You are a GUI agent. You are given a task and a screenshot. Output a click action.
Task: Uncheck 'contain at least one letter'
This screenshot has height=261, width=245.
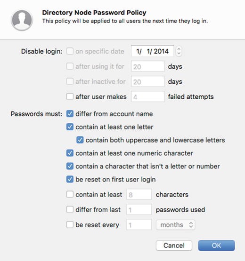(x=70, y=127)
